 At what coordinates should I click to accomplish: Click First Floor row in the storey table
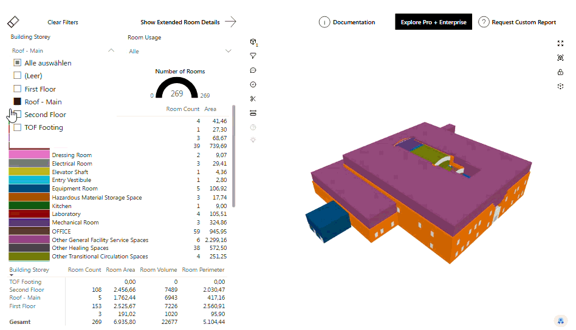click(117, 306)
